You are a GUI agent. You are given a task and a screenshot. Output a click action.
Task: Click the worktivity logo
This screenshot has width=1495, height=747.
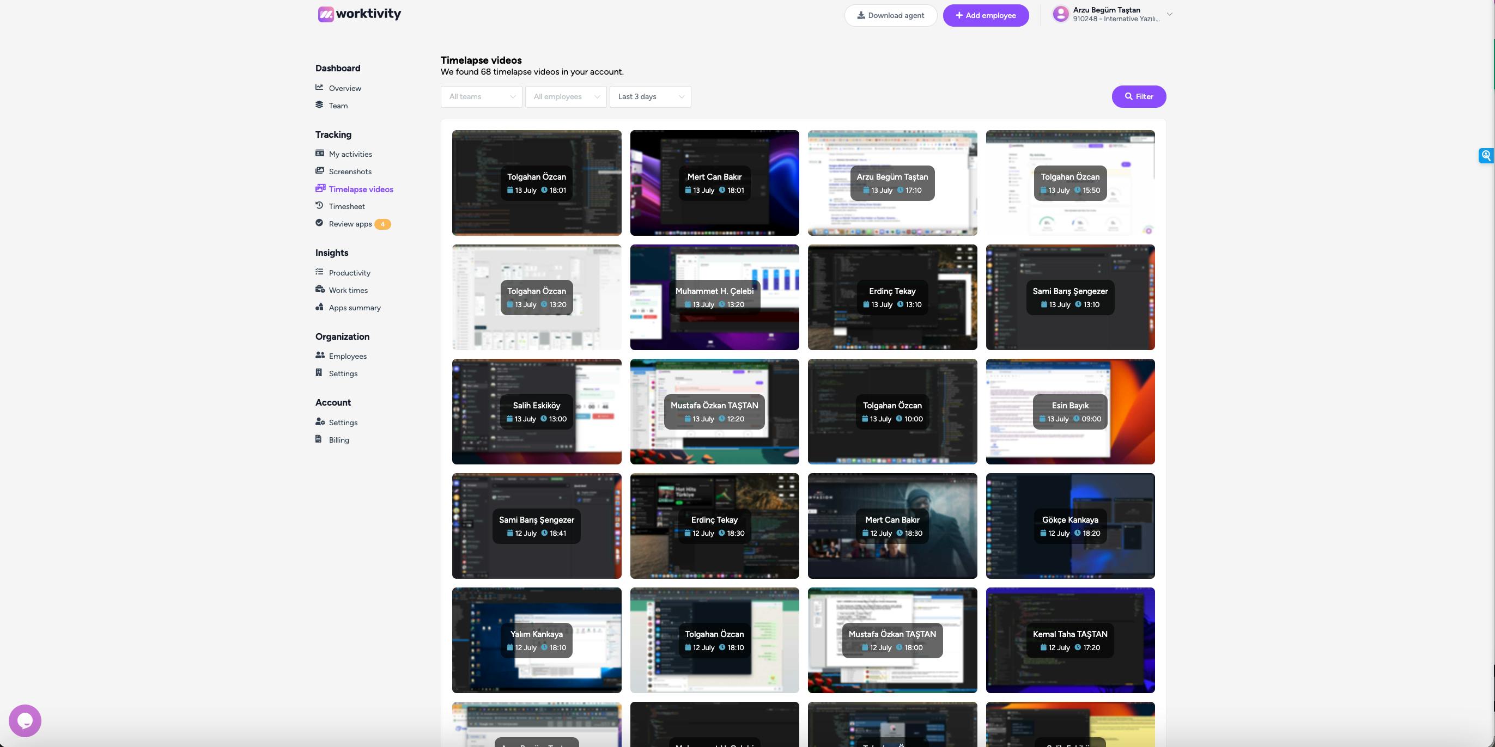pyautogui.click(x=359, y=14)
